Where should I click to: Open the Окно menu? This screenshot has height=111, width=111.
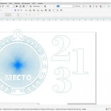pos(34,3)
